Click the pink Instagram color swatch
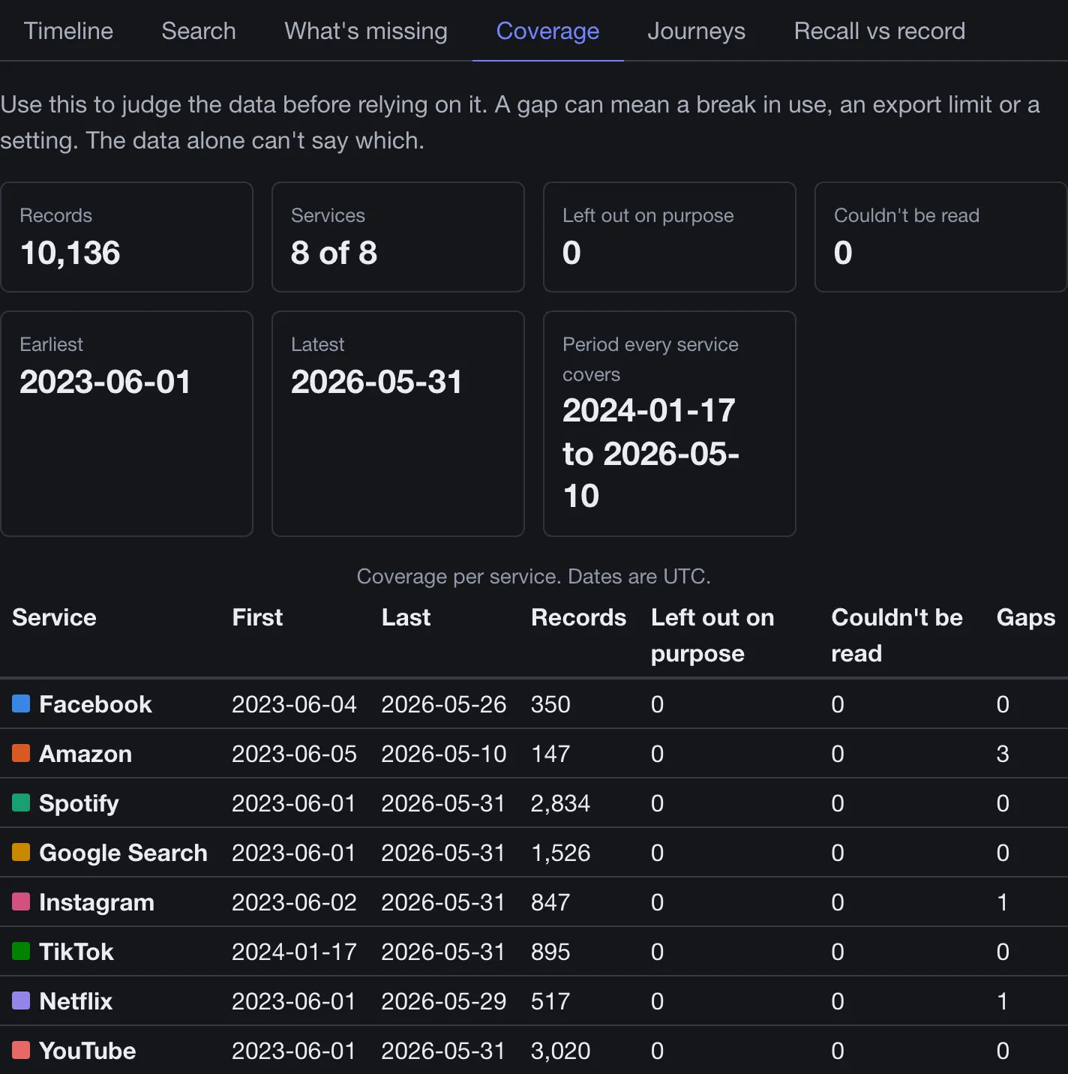The image size is (1068, 1074). pos(21,901)
